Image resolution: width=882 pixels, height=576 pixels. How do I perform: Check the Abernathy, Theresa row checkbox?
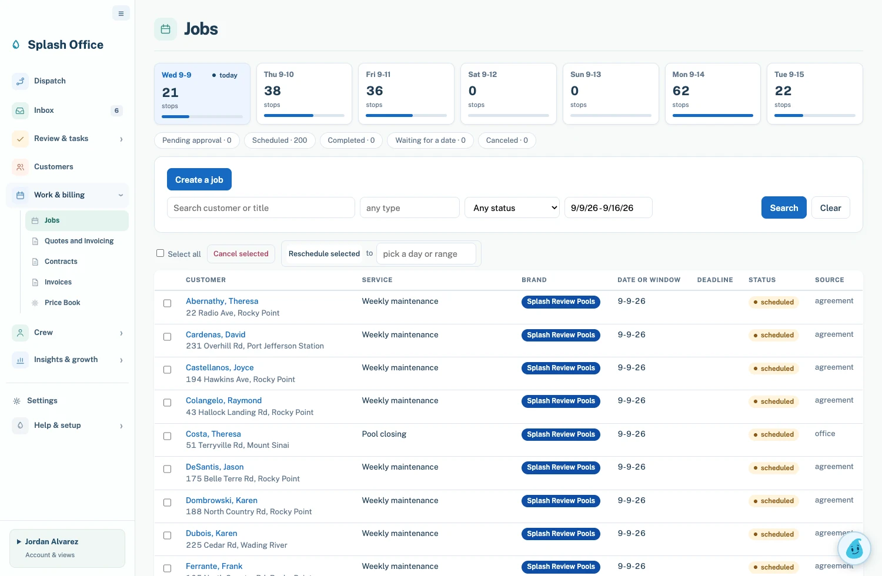coord(167,303)
